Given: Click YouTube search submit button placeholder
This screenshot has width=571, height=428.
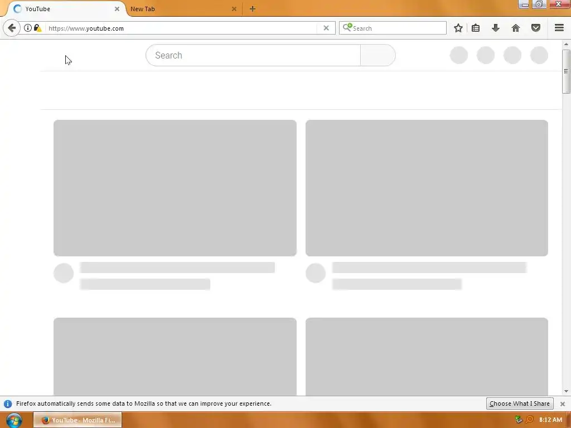Looking at the screenshot, I should [378, 55].
